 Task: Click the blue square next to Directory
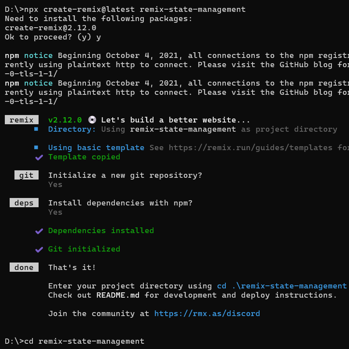(x=36, y=129)
